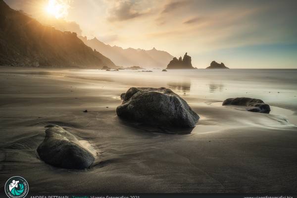Screen dimensions: 297x198
Task: Select the large central boulder
Action: click(157, 107)
